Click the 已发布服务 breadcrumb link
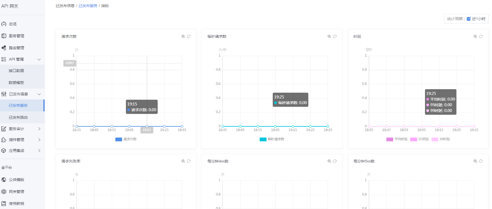 [x=88, y=6]
